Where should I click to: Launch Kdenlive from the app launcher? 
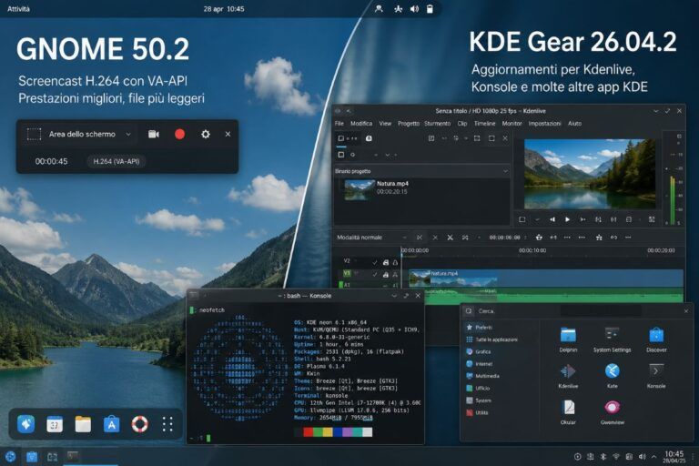[x=568, y=376]
